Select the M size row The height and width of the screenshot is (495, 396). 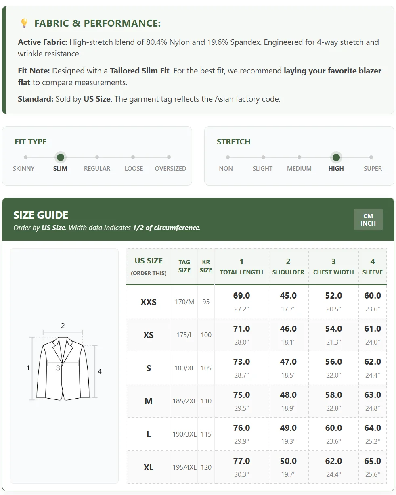click(256, 401)
